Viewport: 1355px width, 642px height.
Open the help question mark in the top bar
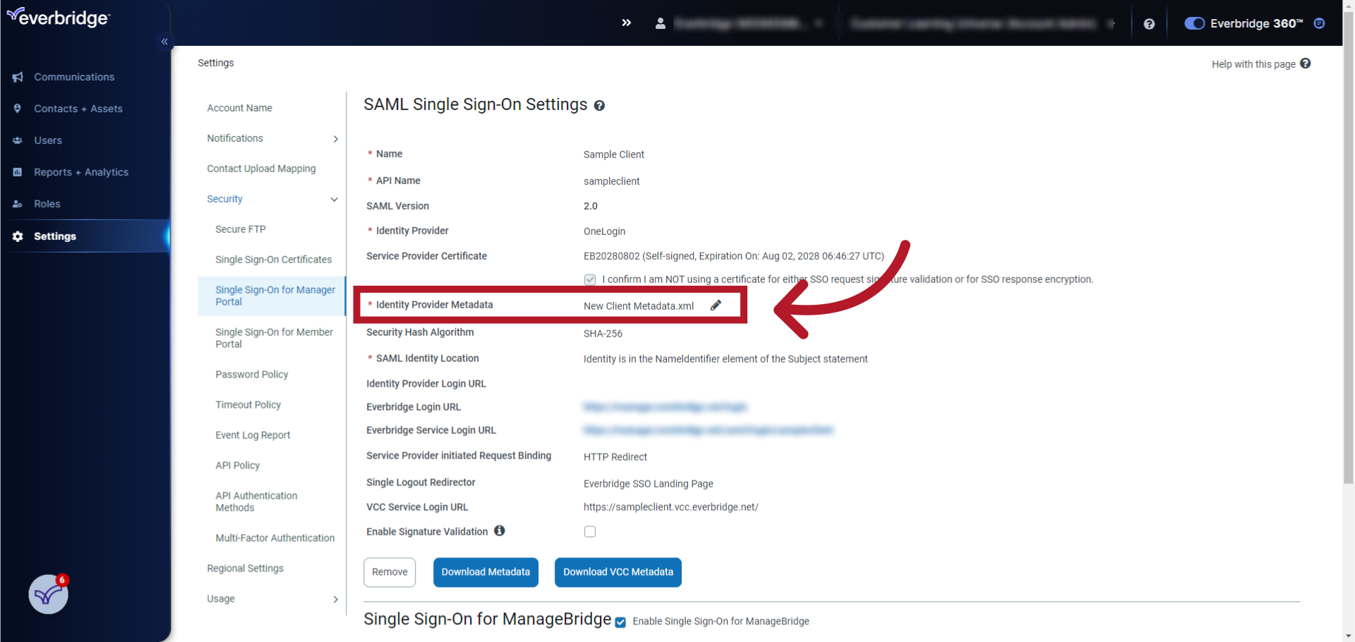1150,23
